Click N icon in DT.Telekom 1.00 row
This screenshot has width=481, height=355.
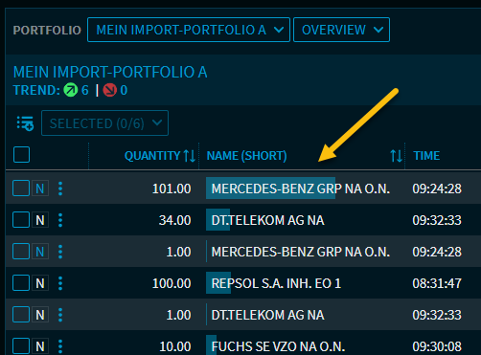[x=40, y=315]
